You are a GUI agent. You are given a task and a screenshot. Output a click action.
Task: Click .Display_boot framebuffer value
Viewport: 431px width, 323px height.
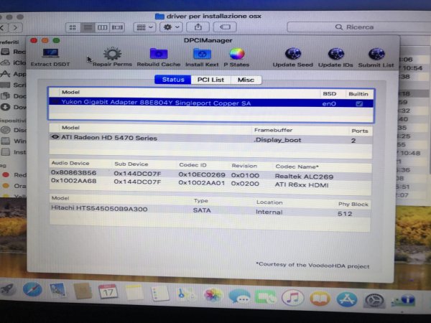(277, 140)
